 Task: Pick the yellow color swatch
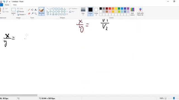tap(116, 9)
